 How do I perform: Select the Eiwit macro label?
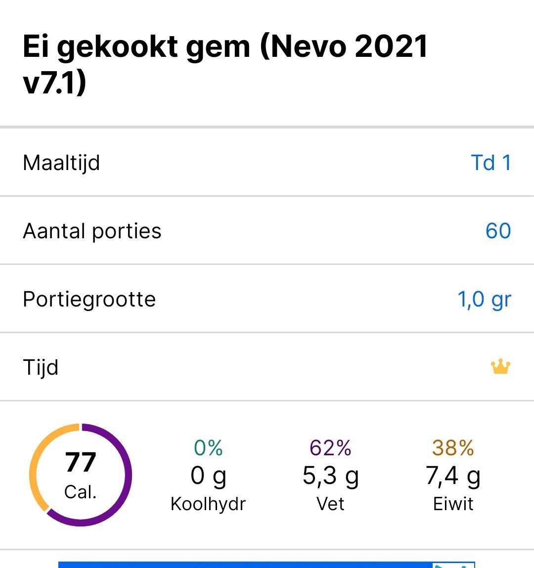click(x=453, y=504)
